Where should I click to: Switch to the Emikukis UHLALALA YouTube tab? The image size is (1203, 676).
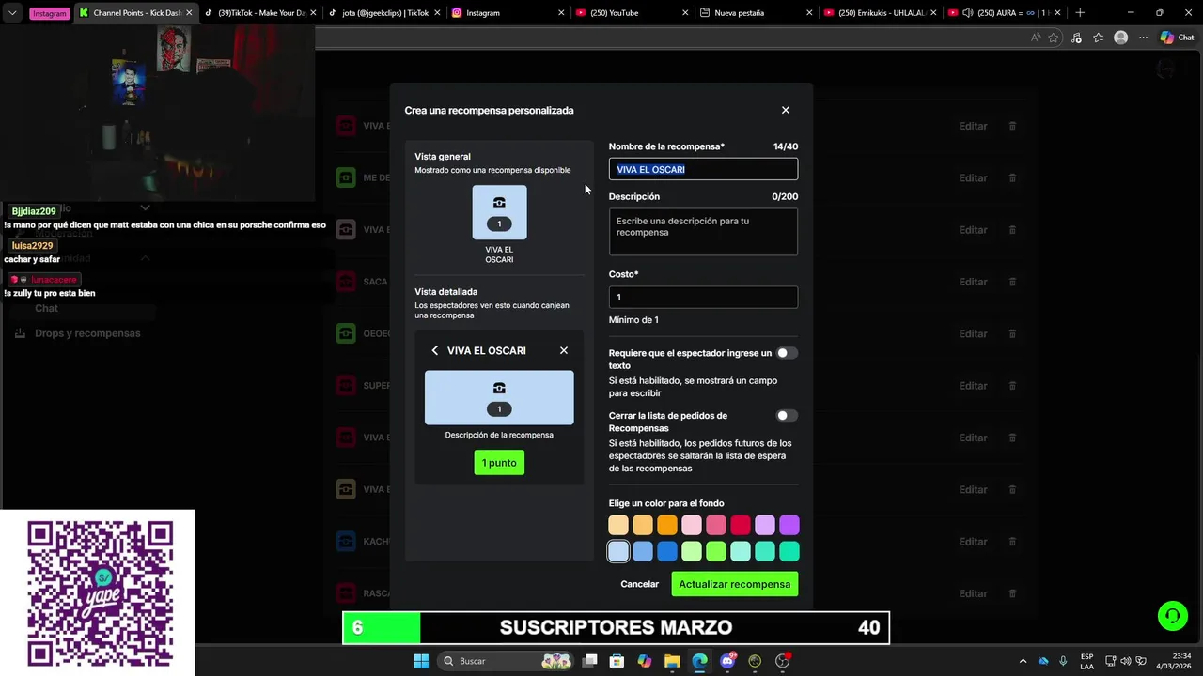tap(879, 13)
